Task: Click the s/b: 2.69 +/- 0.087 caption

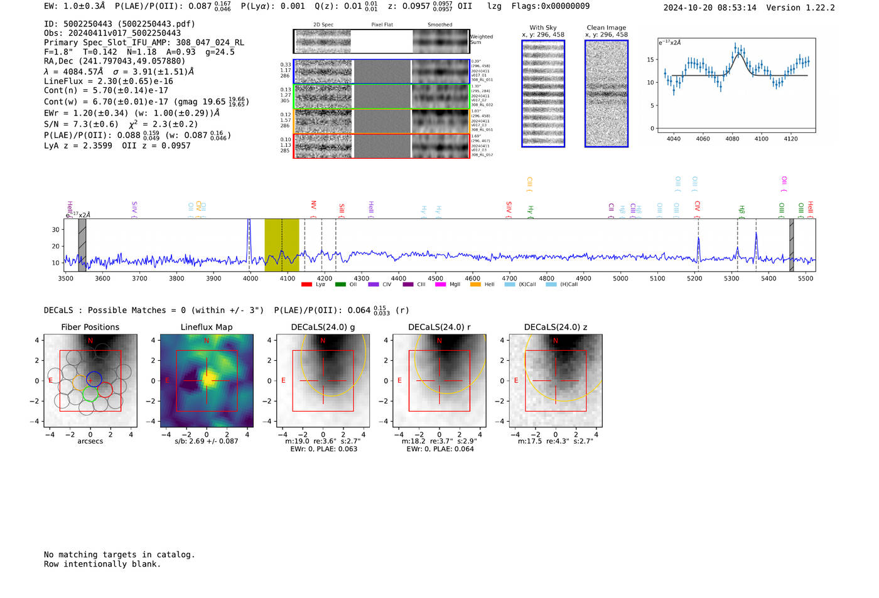Action: pos(207,441)
